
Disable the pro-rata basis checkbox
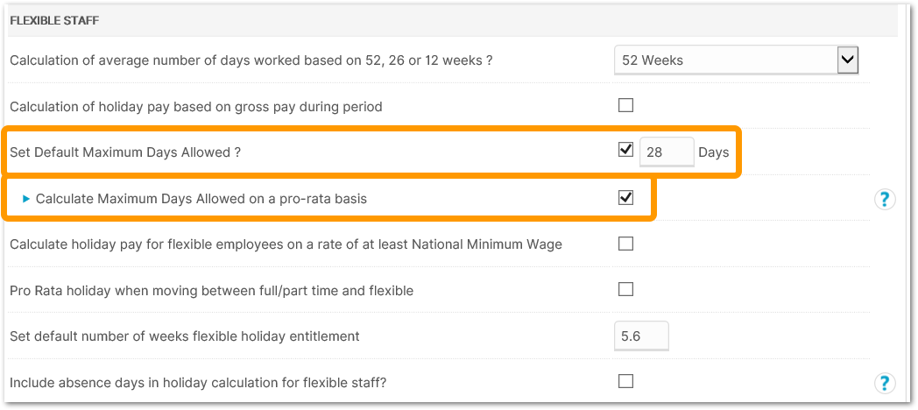625,198
